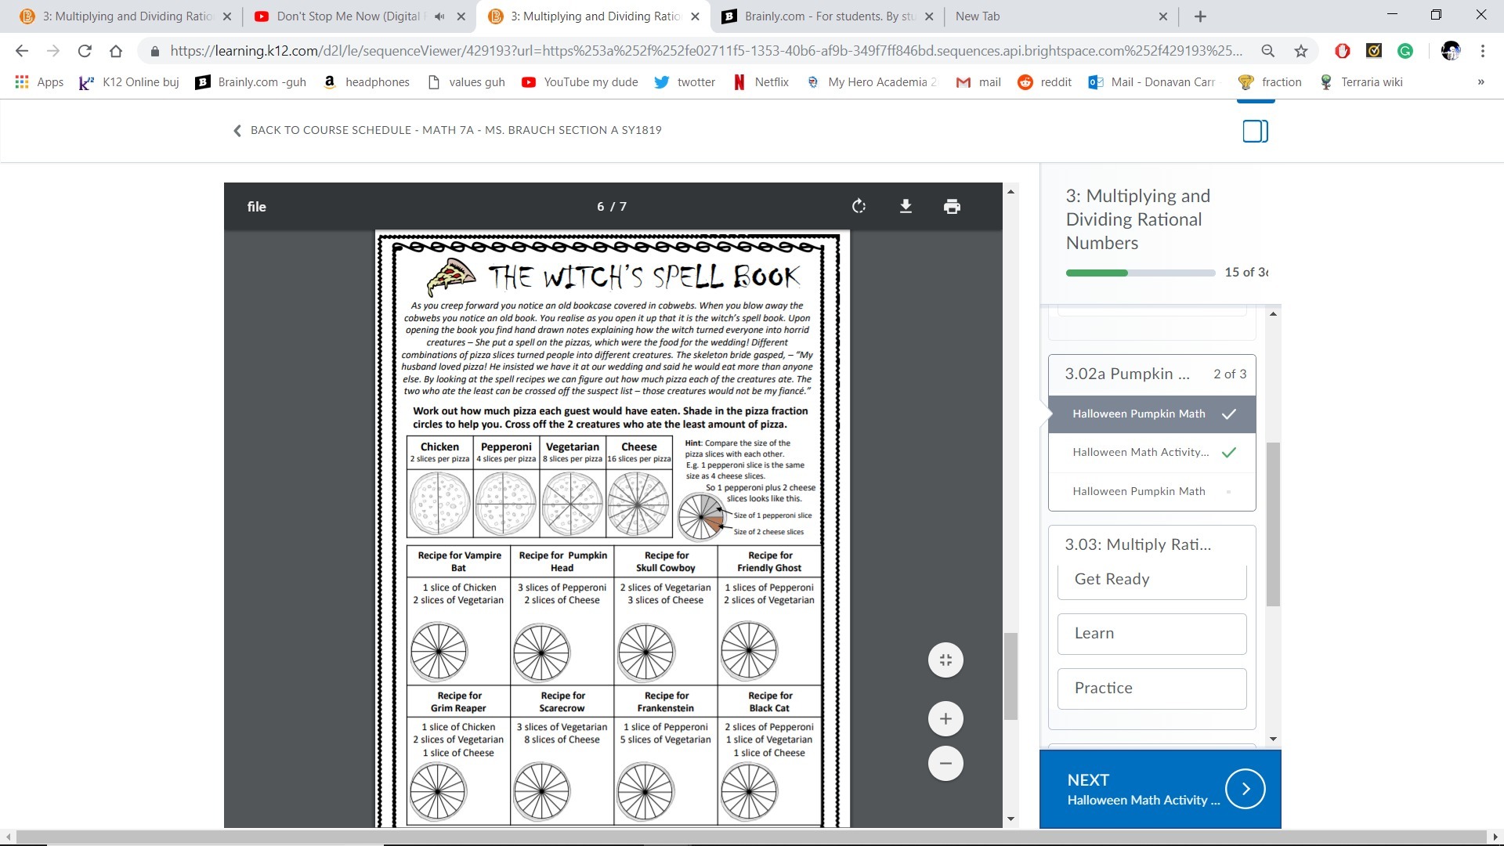Click the module progress bar

pyautogui.click(x=1140, y=273)
